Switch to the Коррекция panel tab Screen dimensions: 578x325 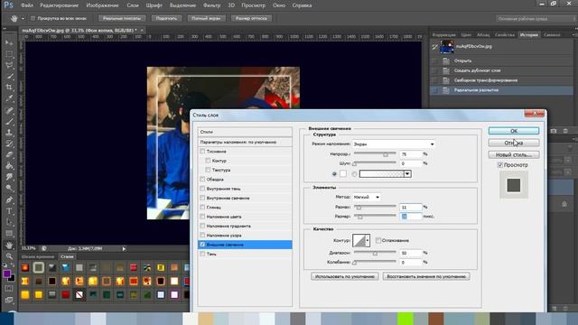[443, 34]
